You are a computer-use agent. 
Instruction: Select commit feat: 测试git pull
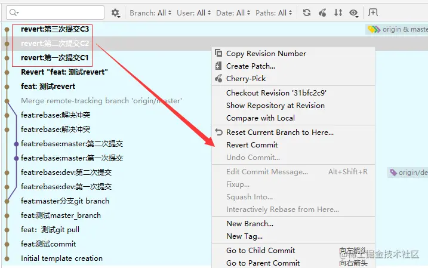(50, 230)
